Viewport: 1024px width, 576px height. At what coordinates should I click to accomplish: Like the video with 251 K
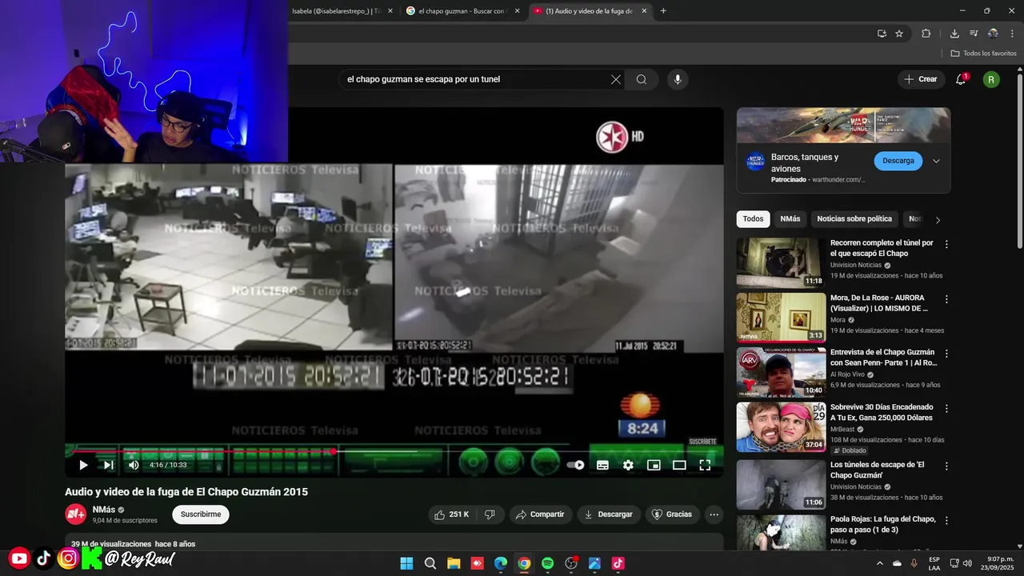[x=451, y=514]
